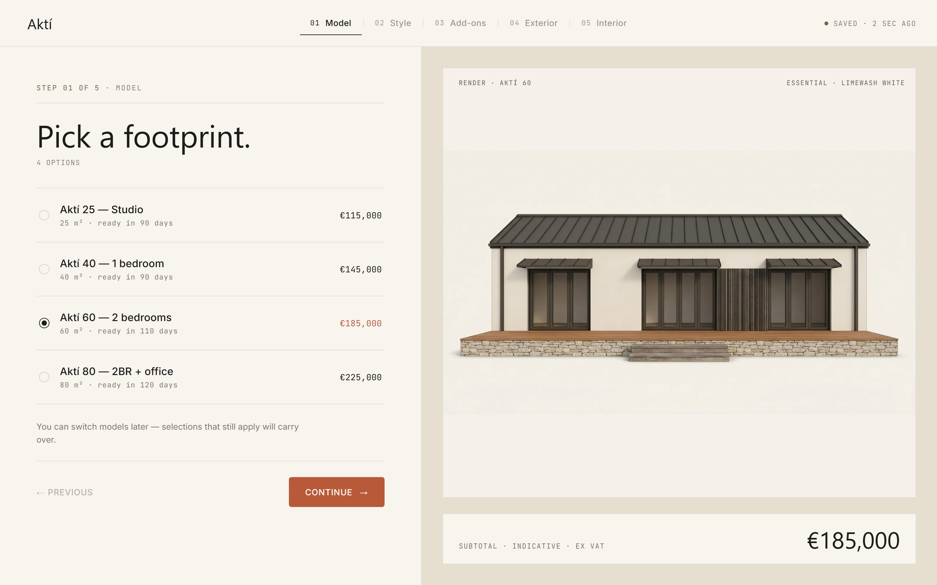Open the 04 Exterior step tab
This screenshot has width=937, height=585.
534,23
